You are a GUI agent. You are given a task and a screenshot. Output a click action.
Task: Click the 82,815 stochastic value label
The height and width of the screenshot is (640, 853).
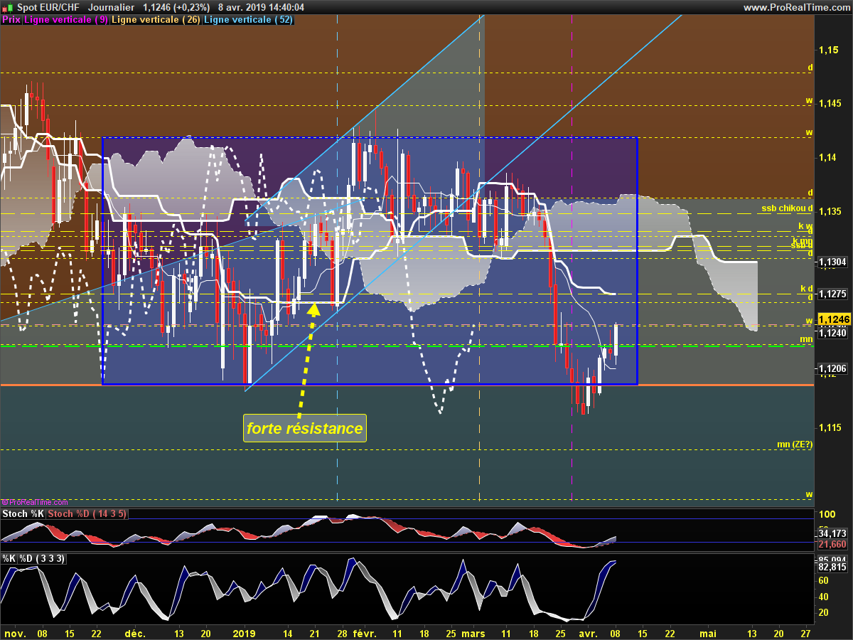click(832, 567)
